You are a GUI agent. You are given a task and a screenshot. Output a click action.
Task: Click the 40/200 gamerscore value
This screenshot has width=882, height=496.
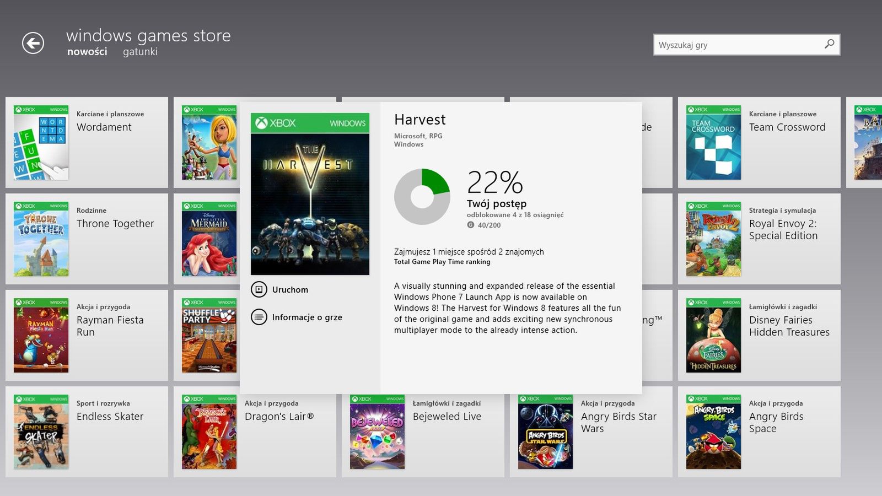pyautogui.click(x=489, y=225)
